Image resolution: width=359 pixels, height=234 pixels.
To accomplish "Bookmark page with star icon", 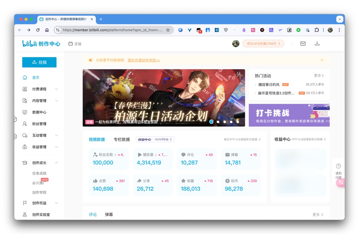I will tap(168, 30).
